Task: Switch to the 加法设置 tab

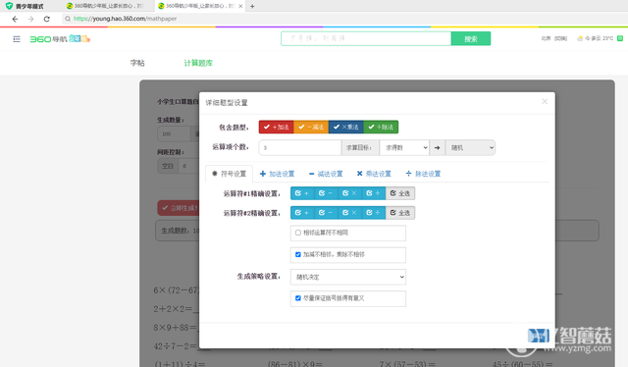Action: (277, 174)
